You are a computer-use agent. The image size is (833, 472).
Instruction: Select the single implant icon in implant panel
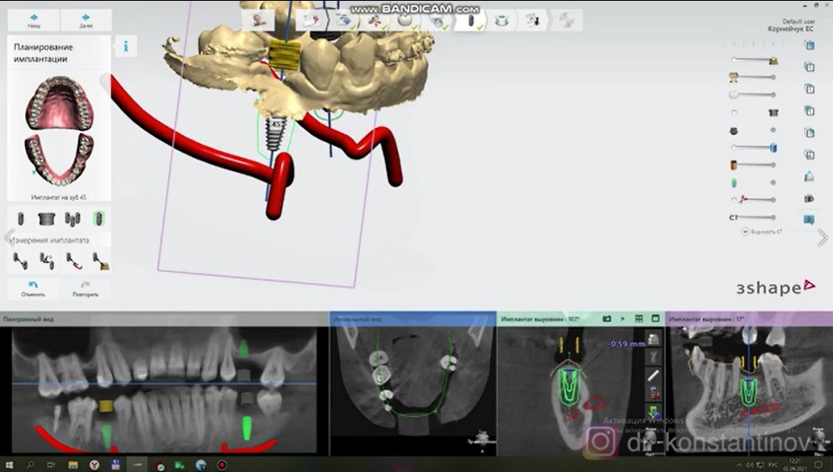19,217
